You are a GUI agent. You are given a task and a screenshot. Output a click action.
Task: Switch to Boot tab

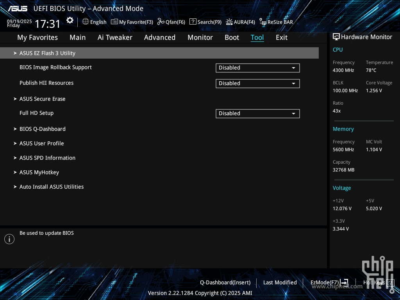[232, 37]
